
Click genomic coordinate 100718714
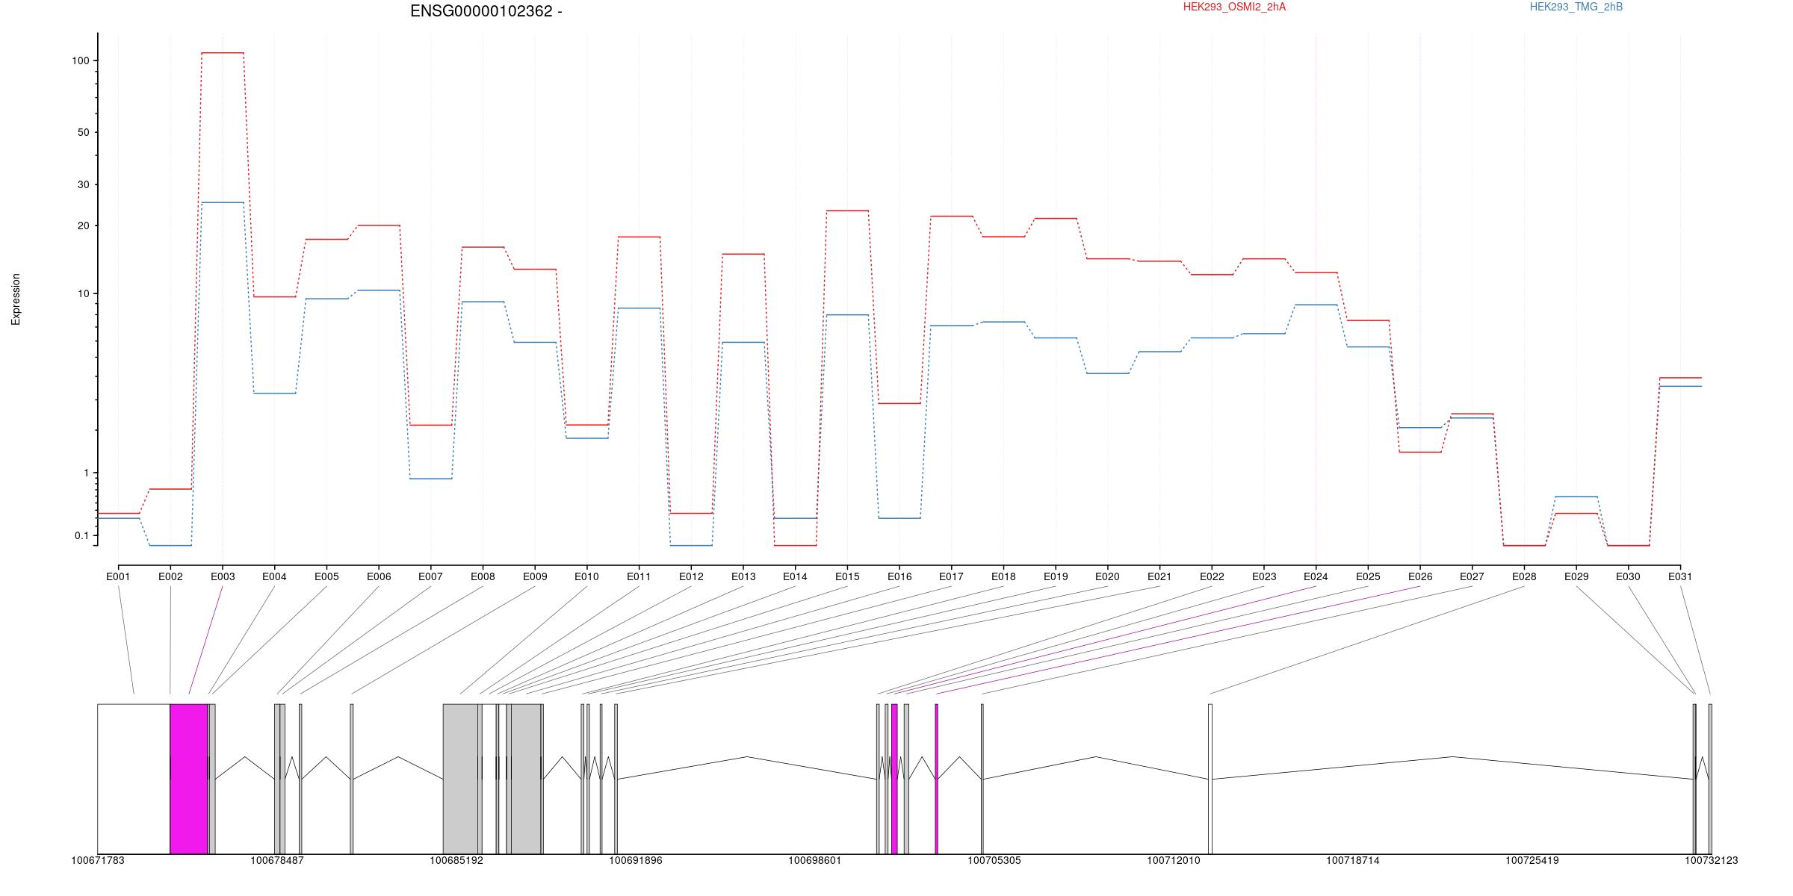pyautogui.click(x=1353, y=861)
